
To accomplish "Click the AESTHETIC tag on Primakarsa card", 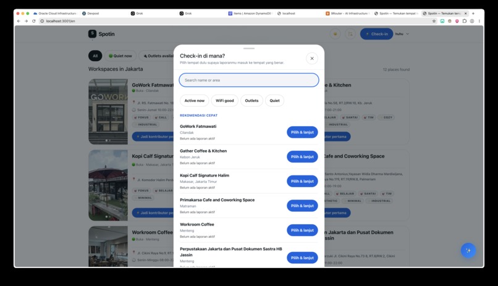I will tap(331, 201).
